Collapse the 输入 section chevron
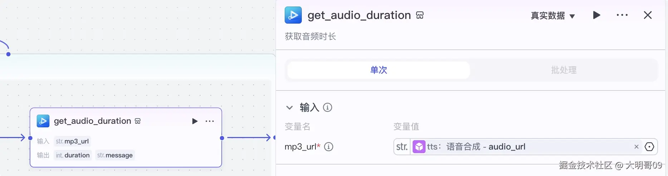The height and width of the screenshot is (176, 668). point(290,107)
